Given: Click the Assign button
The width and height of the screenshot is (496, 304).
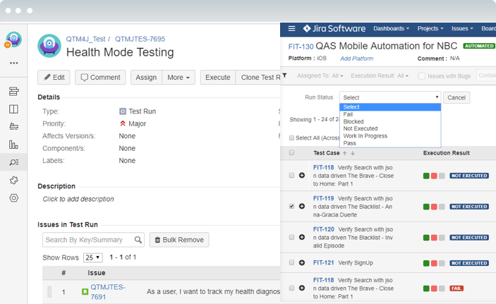Looking at the screenshot, I should (x=146, y=78).
